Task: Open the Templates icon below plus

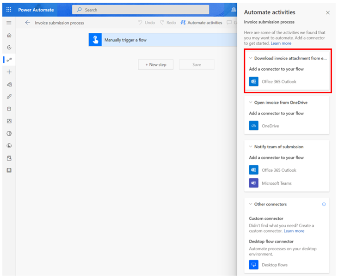Action: pyautogui.click(x=9, y=85)
